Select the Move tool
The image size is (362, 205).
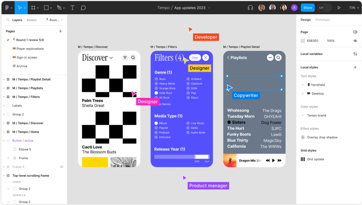(20, 8)
